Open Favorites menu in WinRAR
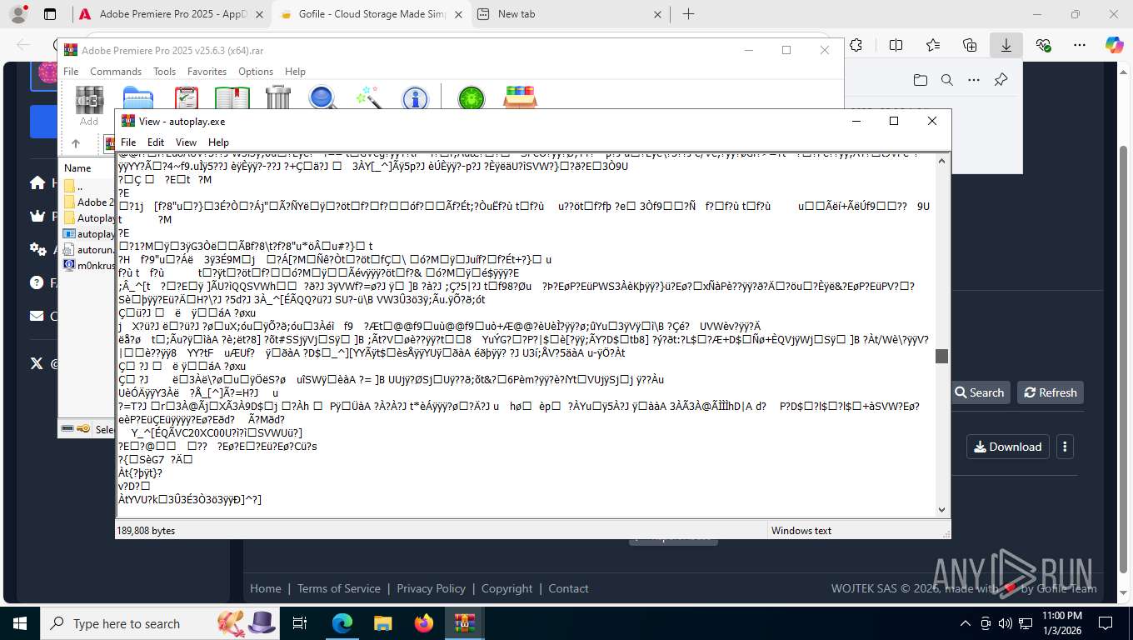The height and width of the screenshot is (640, 1133). click(207, 72)
